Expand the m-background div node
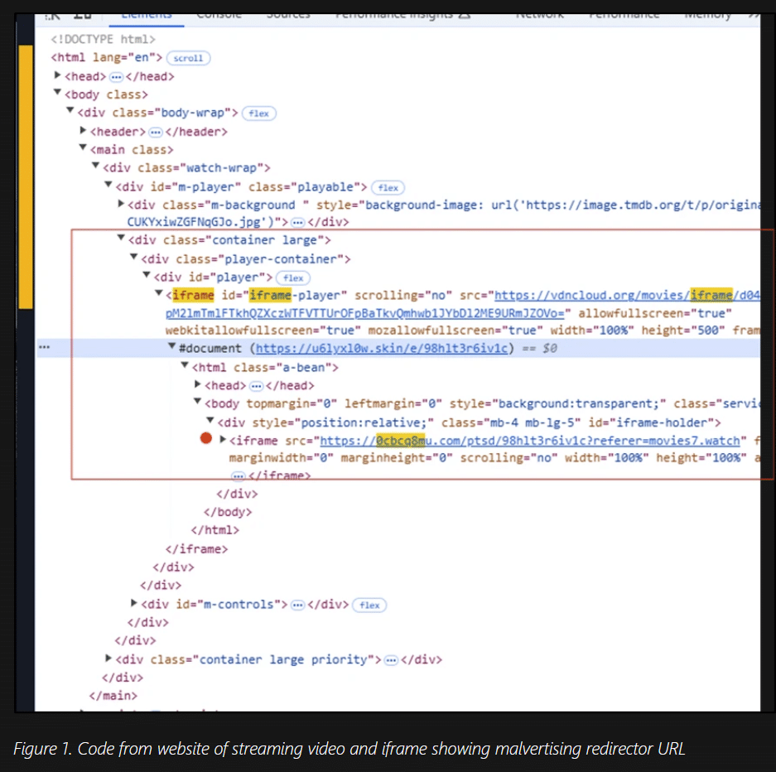Image resolution: width=776 pixels, height=772 pixels. coord(121,204)
